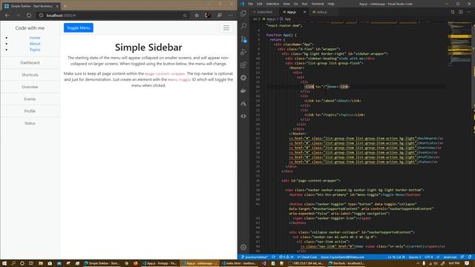This screenshot has height=267, width=475.
Task: Follow the Home link in the sidebar
Action: pyautogui.click(x=35, y=38)
